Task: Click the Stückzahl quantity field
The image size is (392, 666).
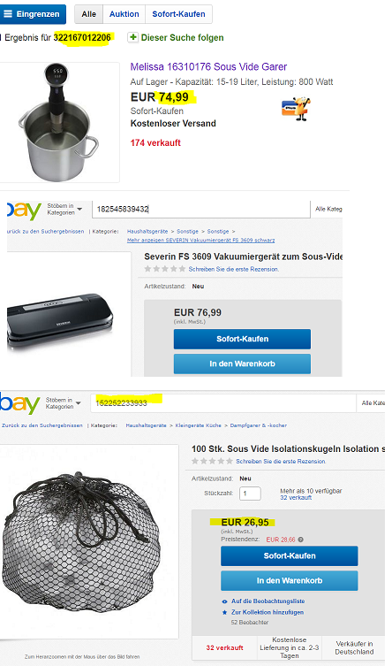Action: tap(250, 494)
